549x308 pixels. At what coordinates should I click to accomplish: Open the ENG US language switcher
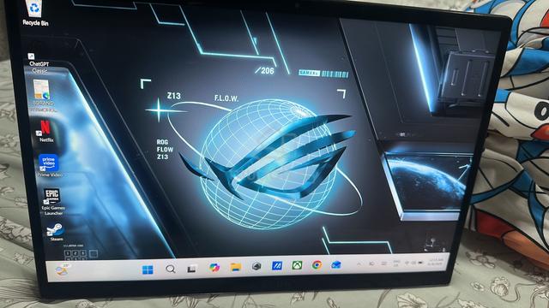tap(396, 263)
